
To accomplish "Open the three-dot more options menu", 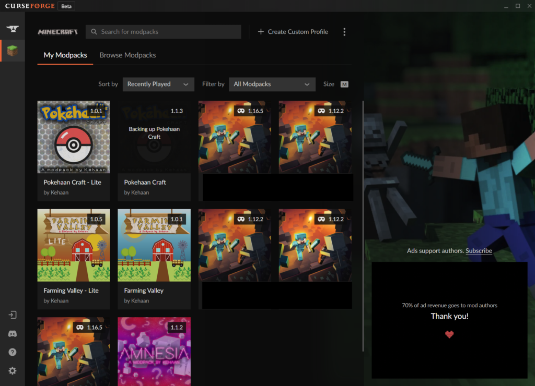I will [344, 32].
